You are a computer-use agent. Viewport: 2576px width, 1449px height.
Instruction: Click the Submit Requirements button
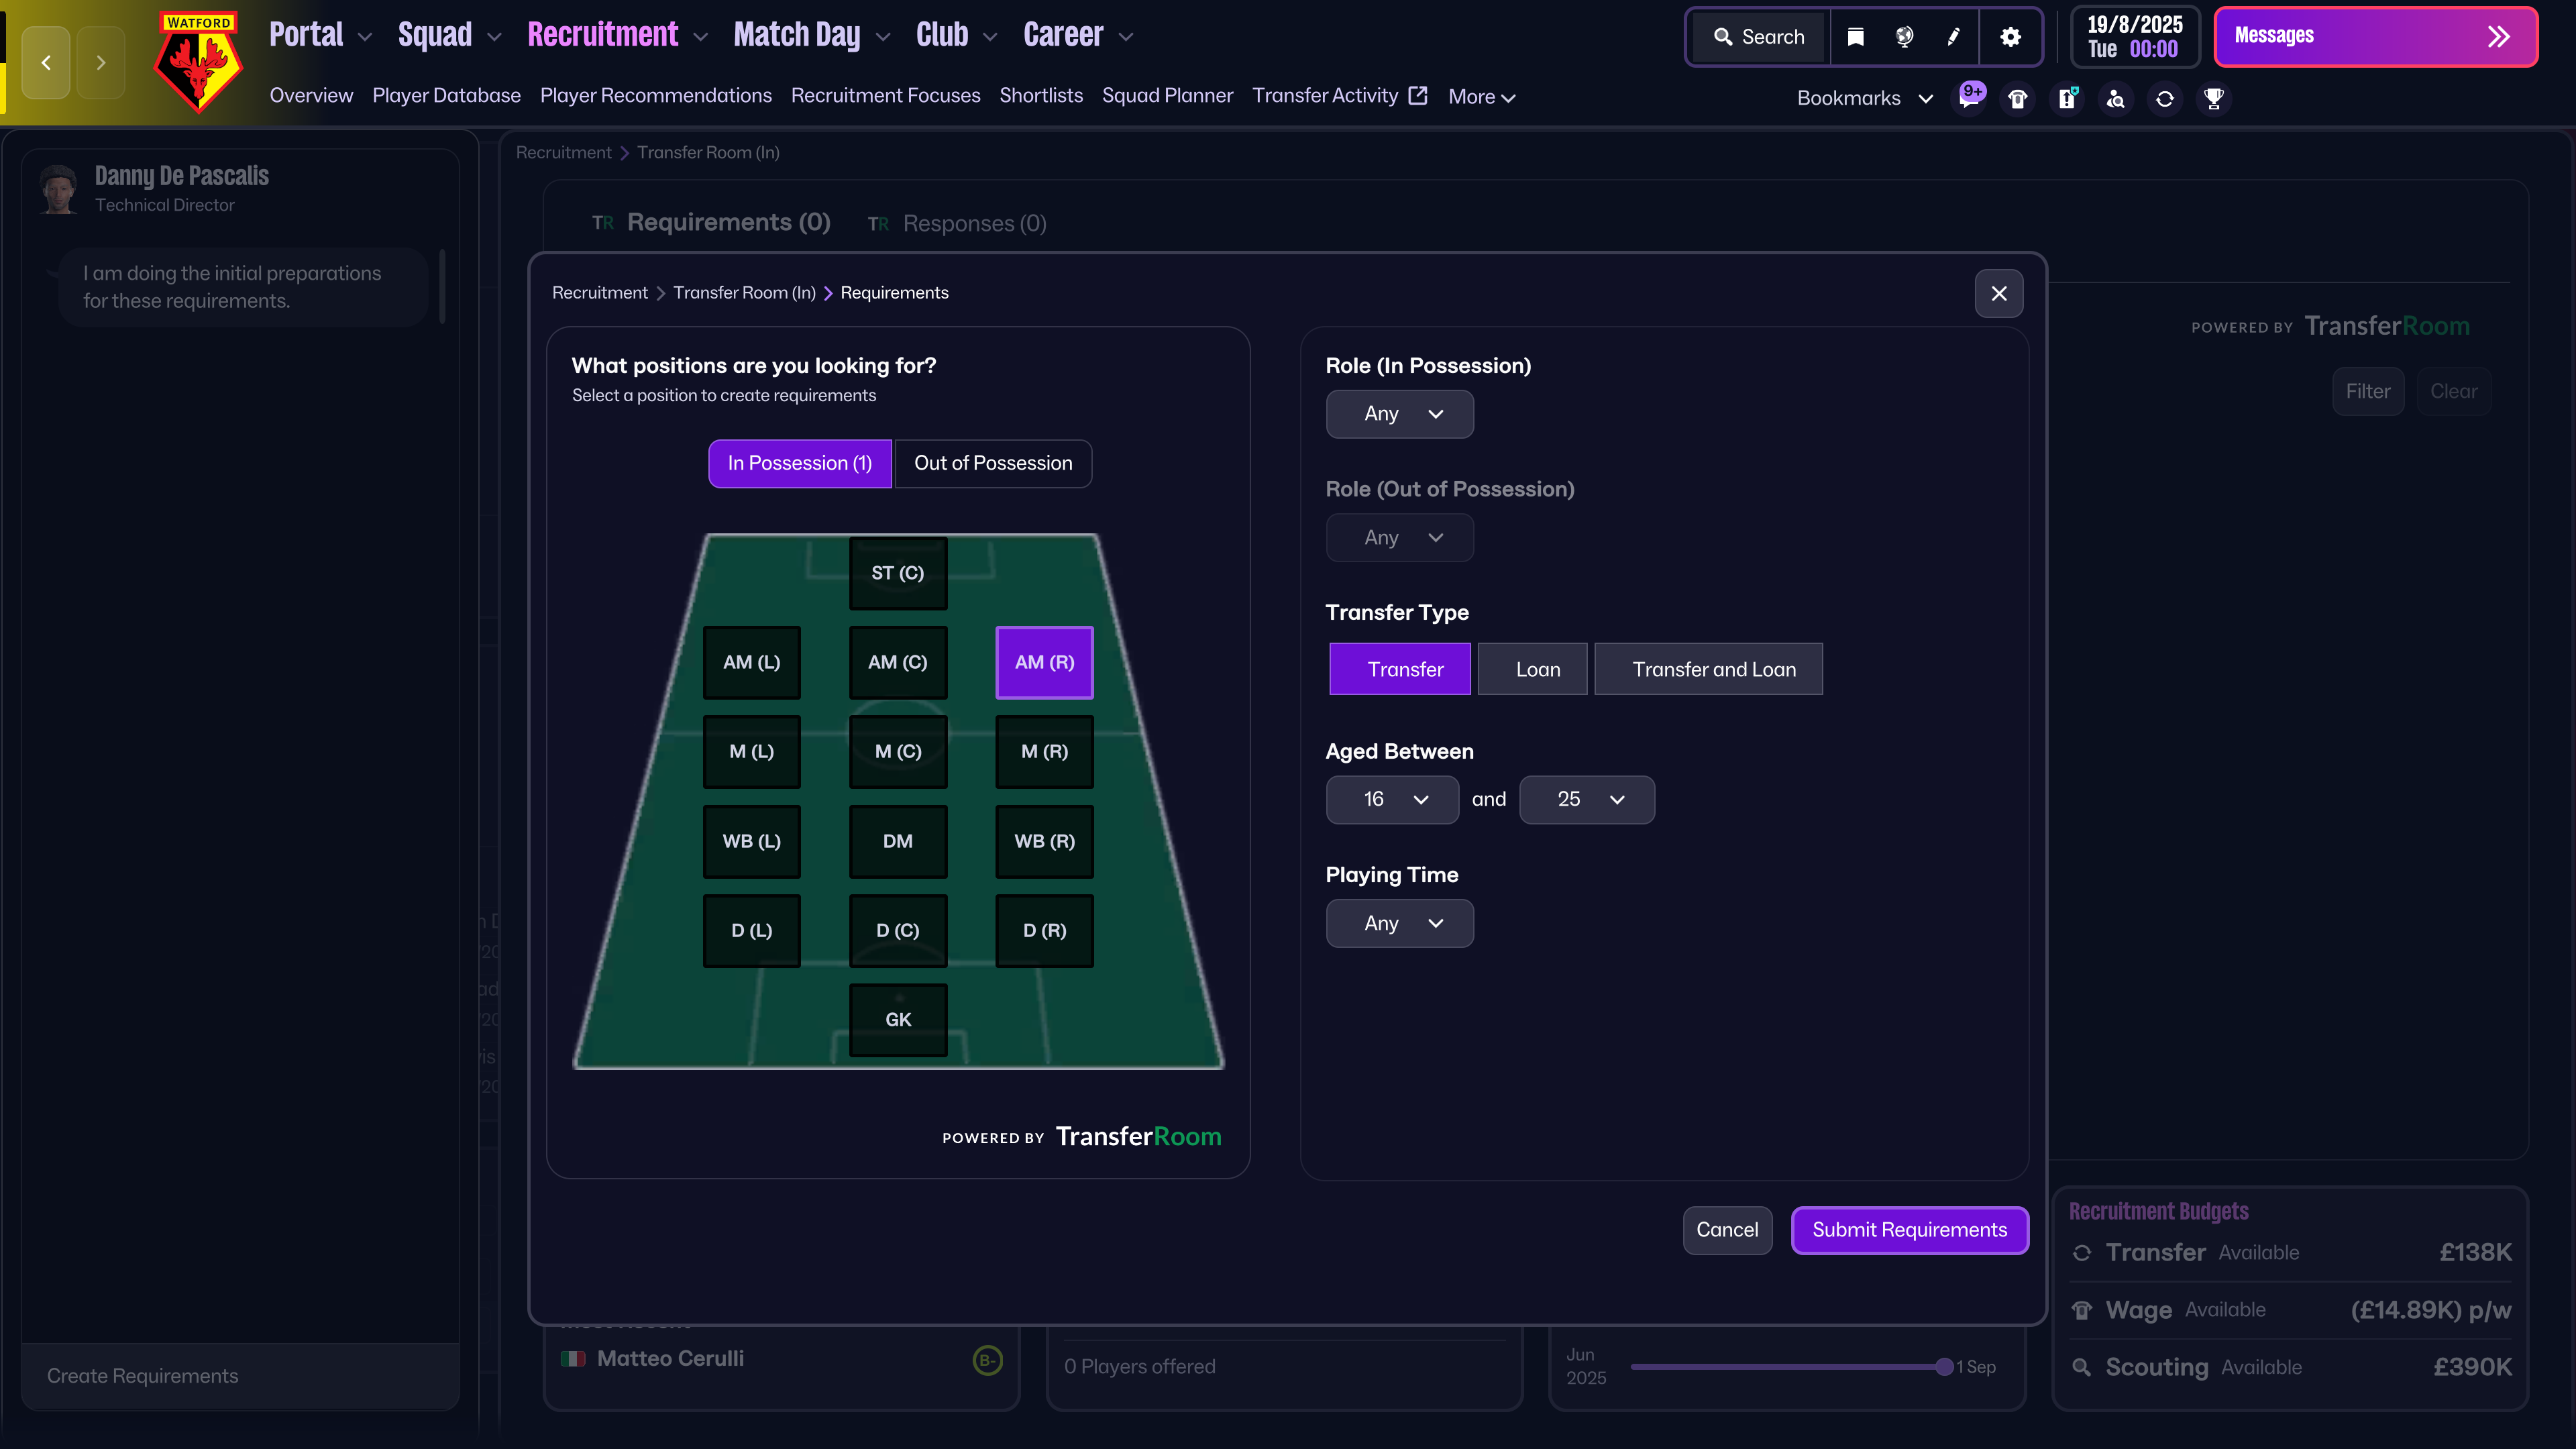(1909, 1230)
